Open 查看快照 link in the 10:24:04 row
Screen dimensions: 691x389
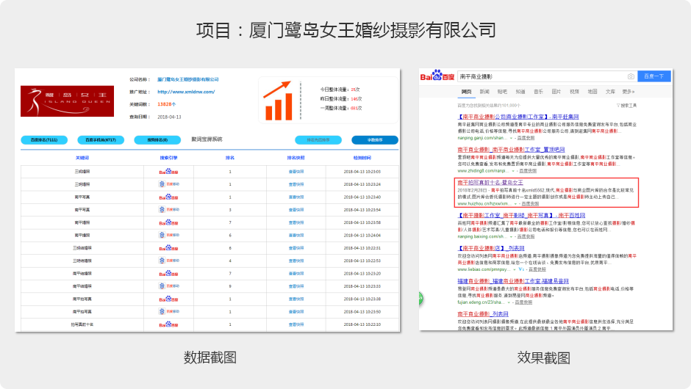point(296,235)
